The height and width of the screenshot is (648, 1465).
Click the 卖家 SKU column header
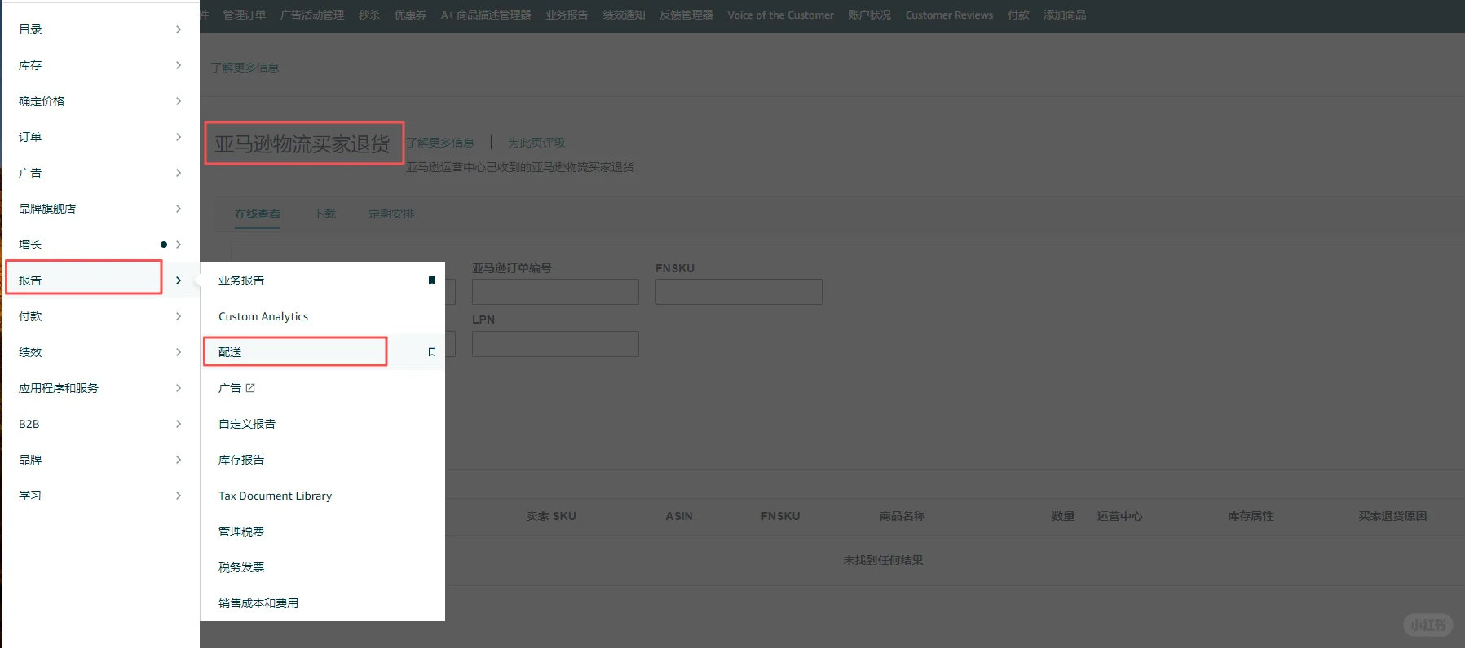point(551,516)
